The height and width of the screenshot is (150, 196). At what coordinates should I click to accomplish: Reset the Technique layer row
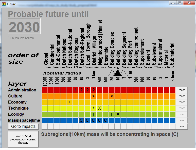point(182,108)
